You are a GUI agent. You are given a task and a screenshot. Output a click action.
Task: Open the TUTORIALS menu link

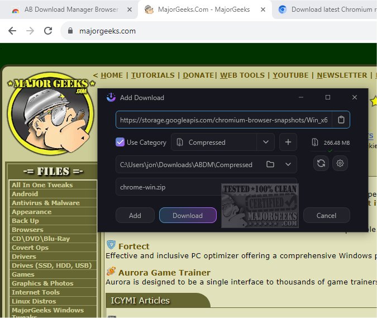coord(153,75)
